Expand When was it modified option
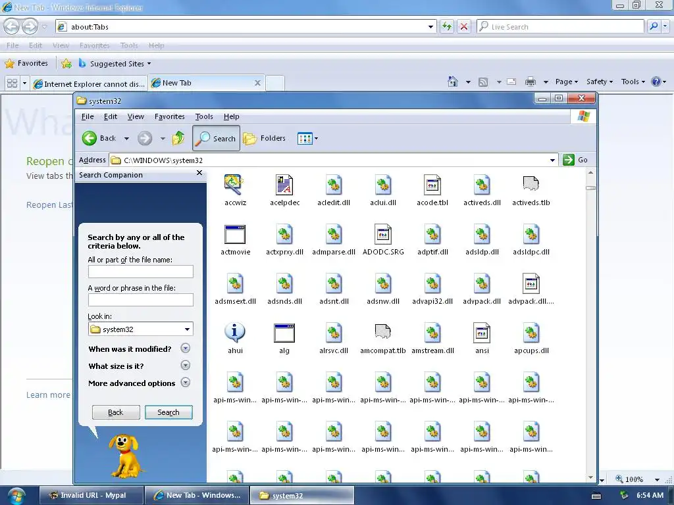The image size is (674, 505). click(x=185, y=348)
